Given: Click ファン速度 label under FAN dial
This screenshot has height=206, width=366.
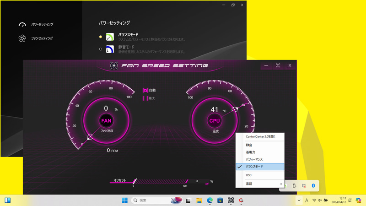Looking at the screenshot, I should (x=107, y=131).
